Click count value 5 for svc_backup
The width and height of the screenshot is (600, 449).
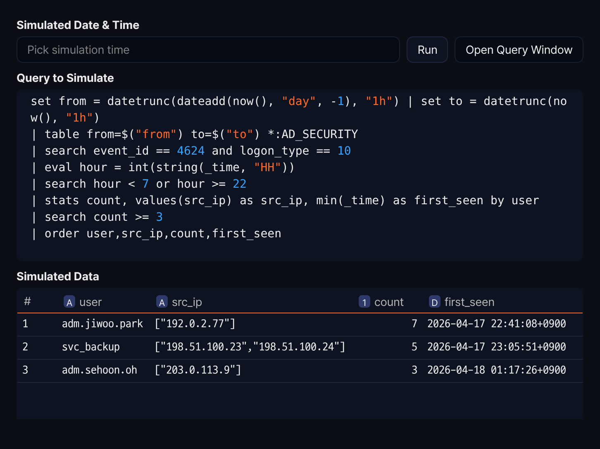point(414,347)
